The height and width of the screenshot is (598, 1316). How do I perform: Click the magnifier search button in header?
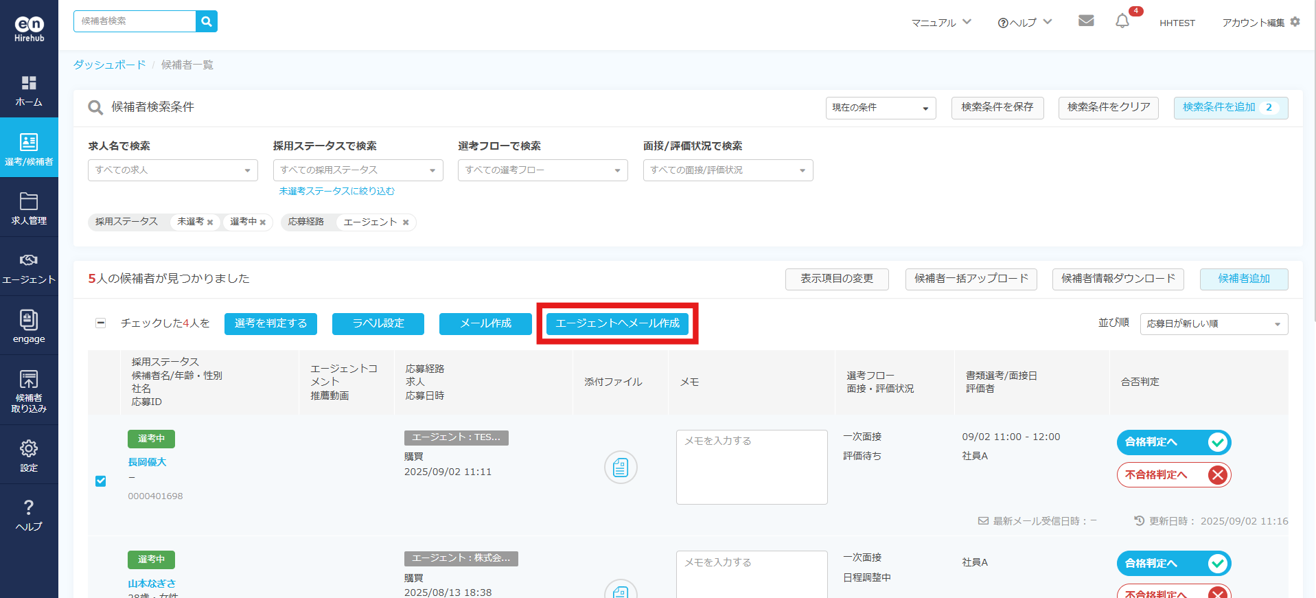click(206, 21)
